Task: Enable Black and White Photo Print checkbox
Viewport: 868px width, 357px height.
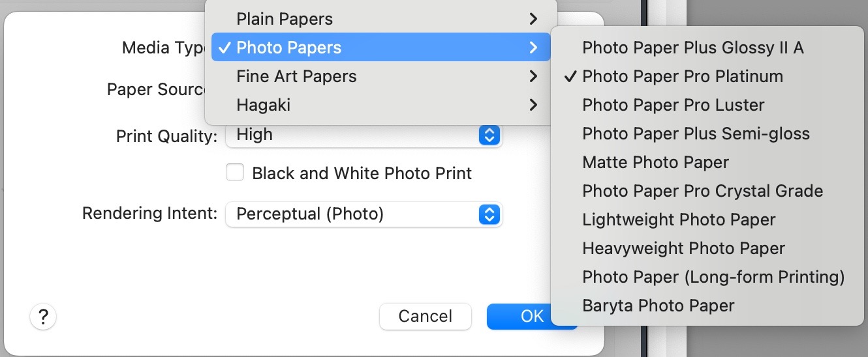Action: click(234, 173)
